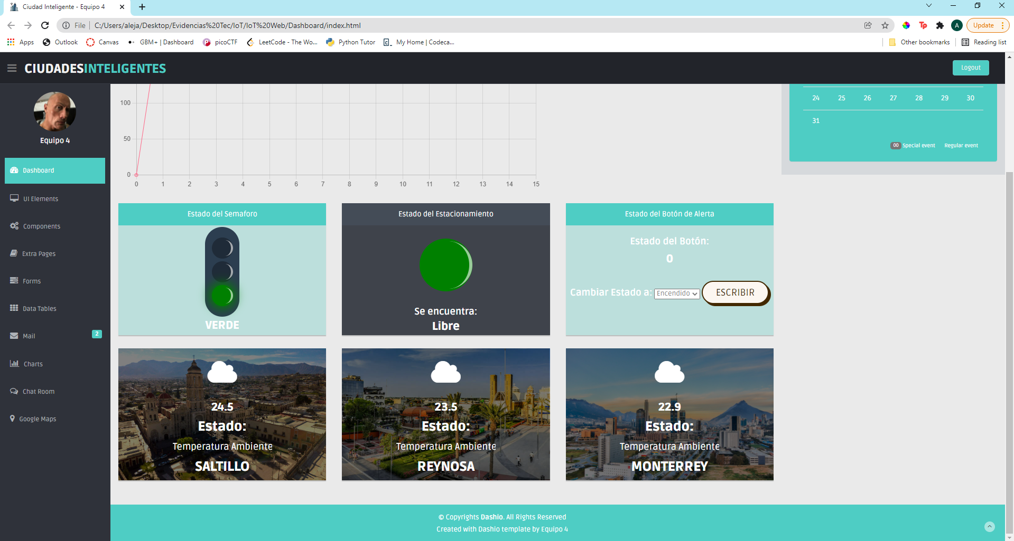
Task: Click the share page icon in address bar
Action: click(x=868, y=25)
